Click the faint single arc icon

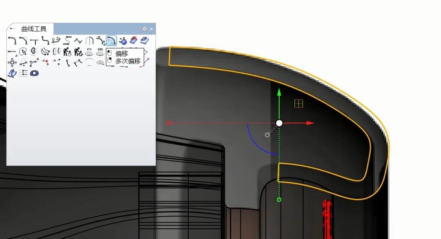(89, 62)
